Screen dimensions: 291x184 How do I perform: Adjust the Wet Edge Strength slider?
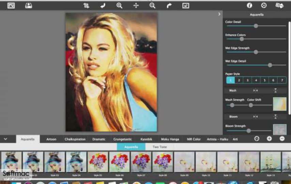pos(256,52)
